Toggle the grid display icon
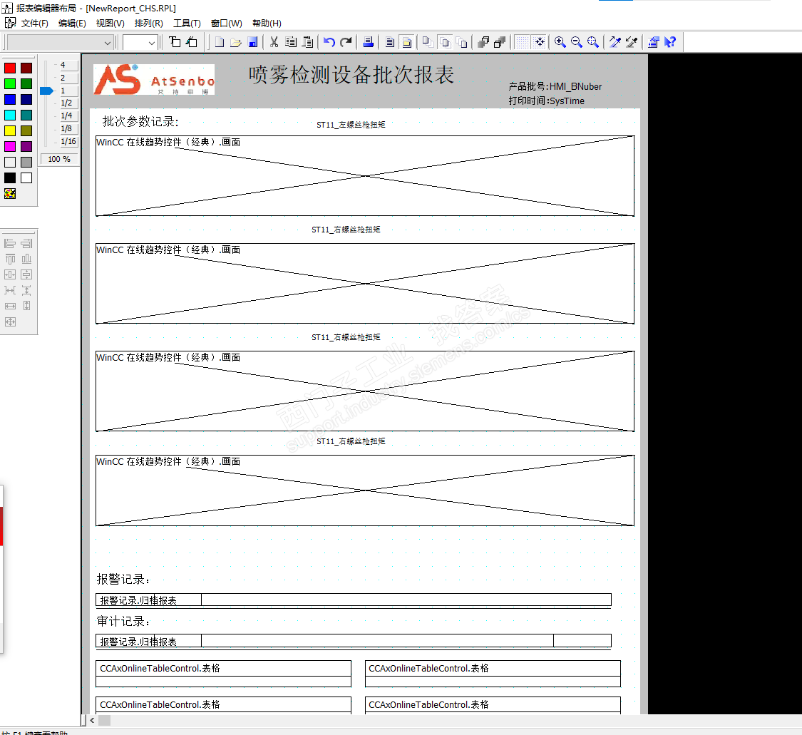The height and width of the screenshot is (735, 802). click(x=521, y=42)
